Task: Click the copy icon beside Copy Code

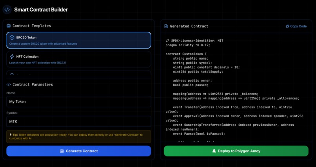Action: click(x=288, y=26)
